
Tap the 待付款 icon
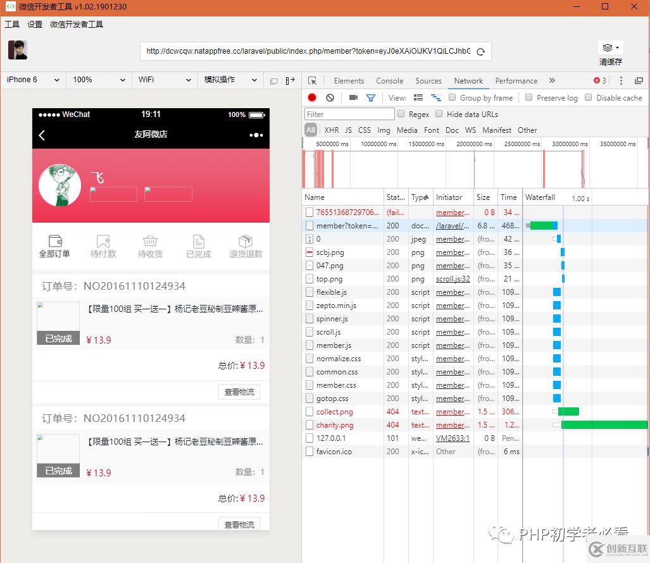[103, 240]
